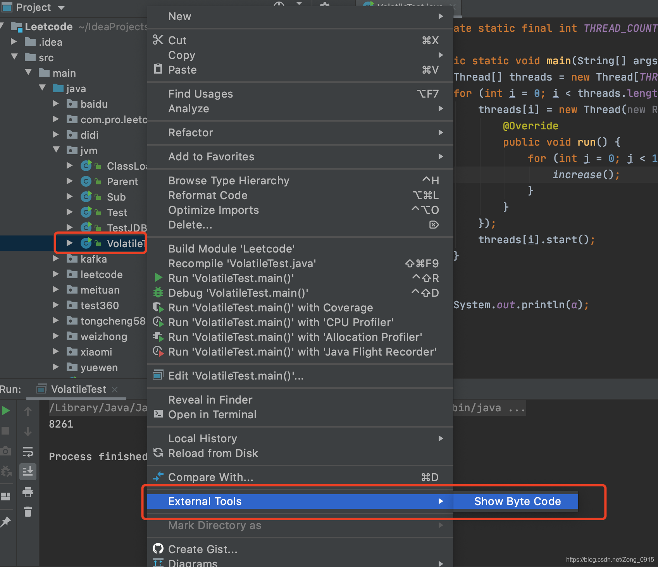
Task: Click the up arrow in Run console
Action: [x=28, y=411]
